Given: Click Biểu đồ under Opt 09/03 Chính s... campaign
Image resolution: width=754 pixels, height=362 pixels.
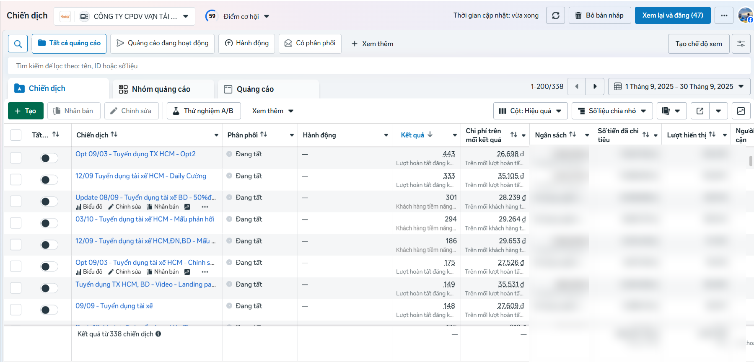Looking at the screenshot, I should 89,271.
